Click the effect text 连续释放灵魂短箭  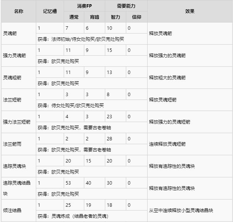(167, 144)
